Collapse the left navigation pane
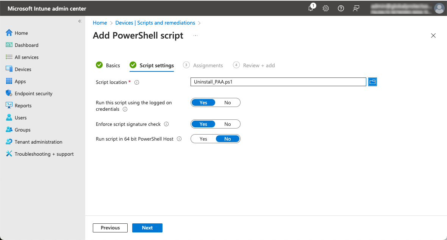447x240 pixels. (x=80, y=22)
